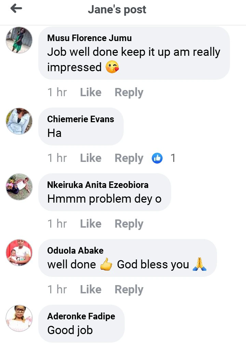Image resolution: width=246 pixels, height=344 pixels.
Task: Like Musu Florence Jumu's comment
Action: tap(91, 92)
